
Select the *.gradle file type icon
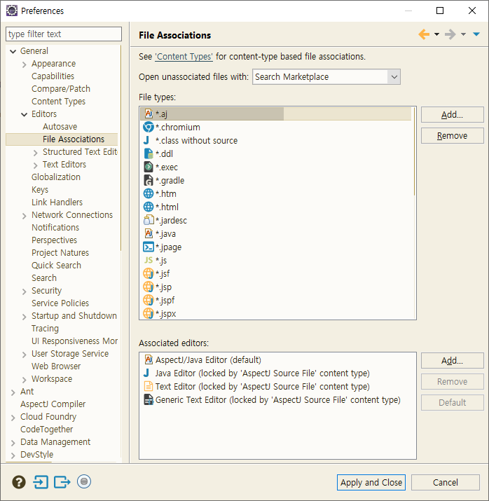click(x=149, y=180)
